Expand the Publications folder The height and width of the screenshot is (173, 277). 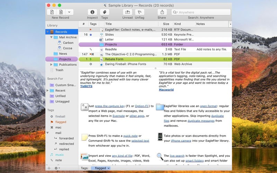click(51, 65)
